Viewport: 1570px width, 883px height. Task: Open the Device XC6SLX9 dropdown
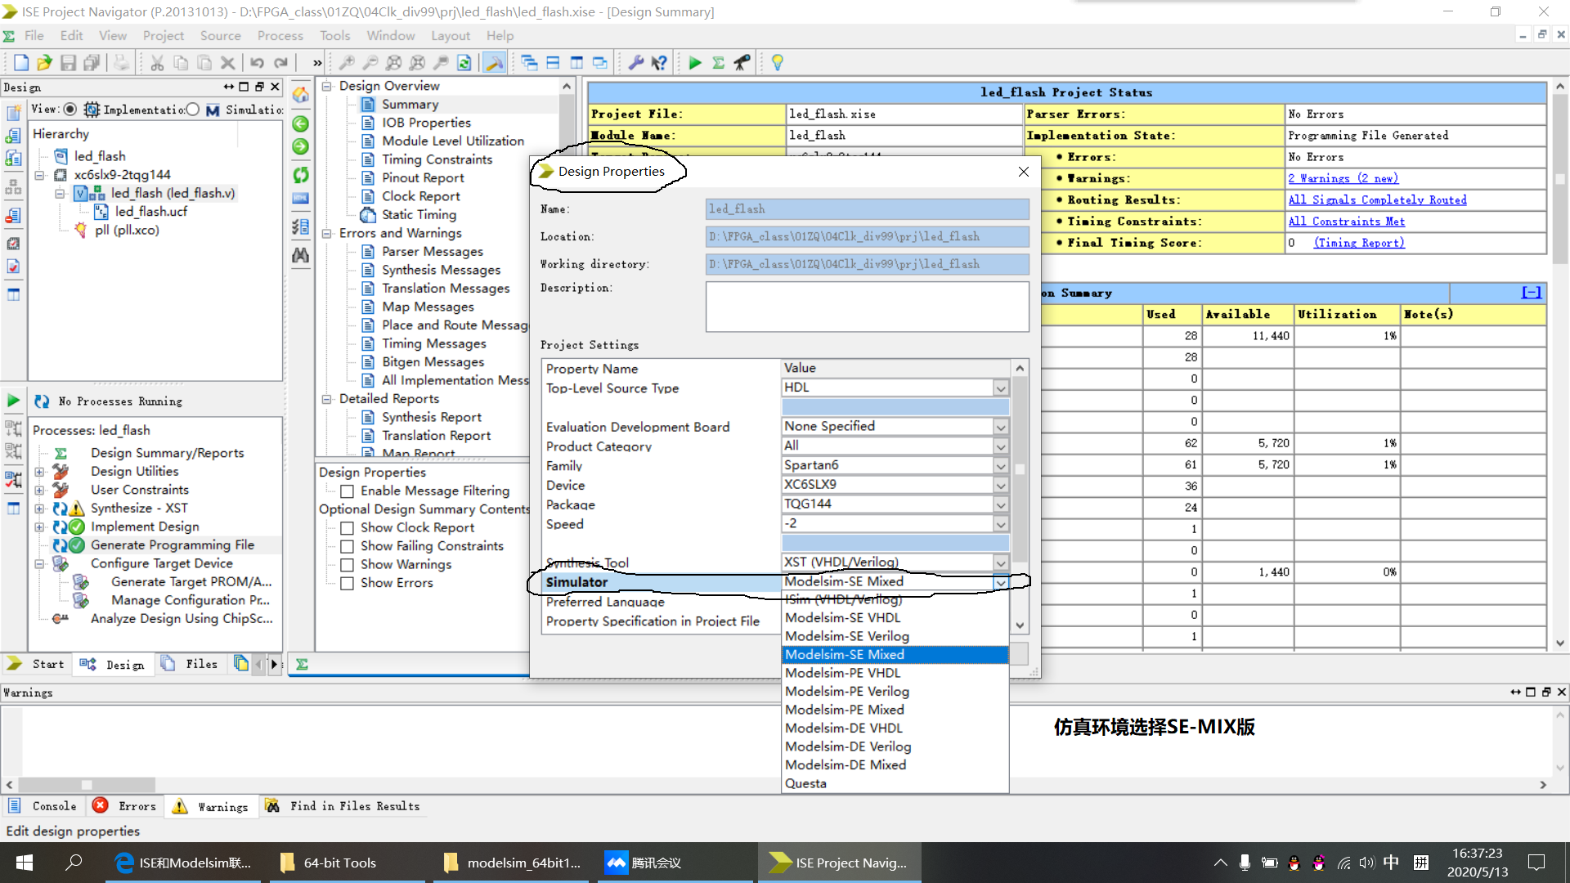click(1001, 485)
